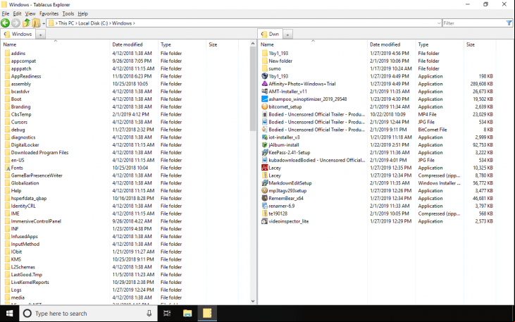Click left pane scrollbar down arrow
The height and width of the screenshot is (322, 515).
click(x=253, y=301)
